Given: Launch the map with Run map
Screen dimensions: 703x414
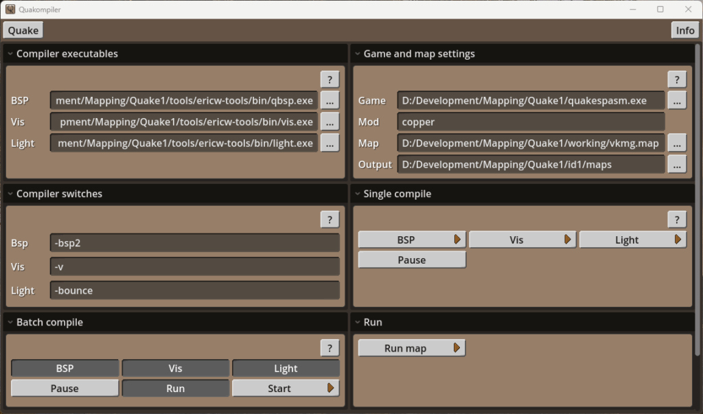Looking at the screenshot, I should (412, 349).
